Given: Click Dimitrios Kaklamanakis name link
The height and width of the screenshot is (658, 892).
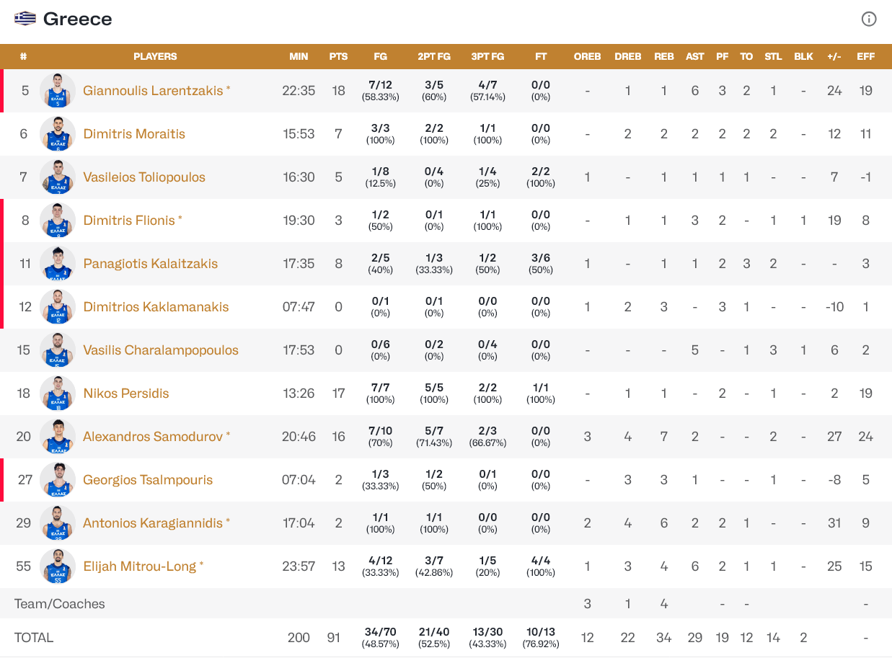Looking at the screenshot, I should [x=156, y=307].
